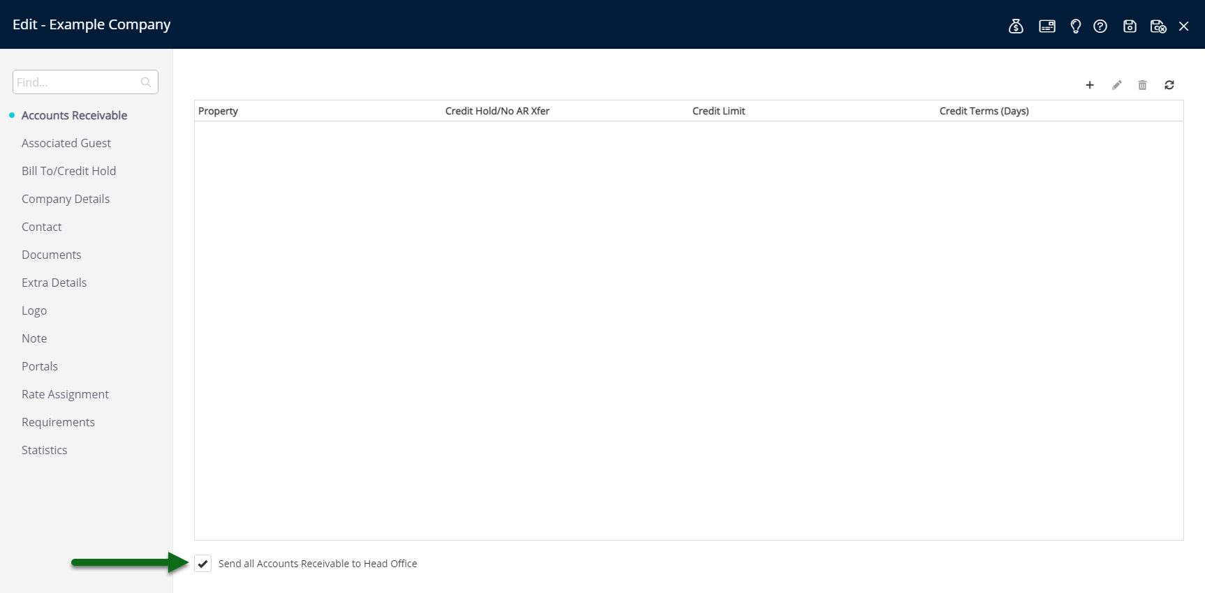Screen dimensions: 1205x593
Task: Switch to the Contact section
Action: (x=41, y=227)
